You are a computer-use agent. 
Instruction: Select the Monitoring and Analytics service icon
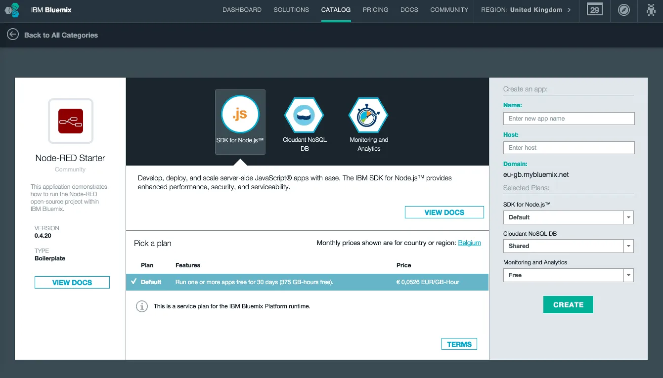pos(368,116)
